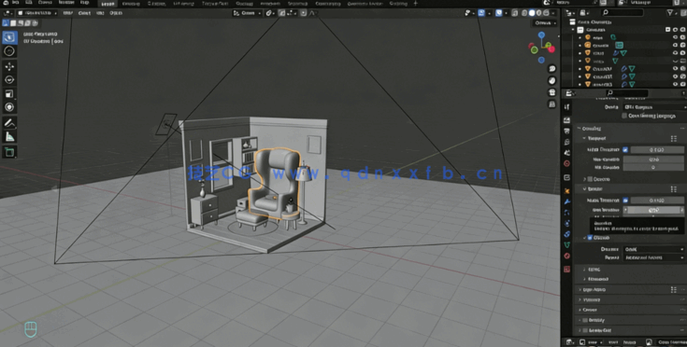Unhide the object with closed eye icon
Viewport: 687px width, 347px height.
tap(675, 62)
